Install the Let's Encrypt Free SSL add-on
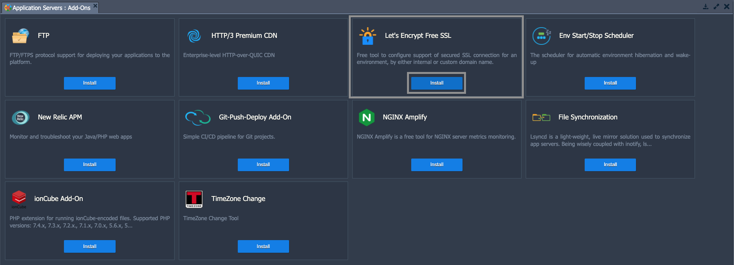 click(436, 83)
